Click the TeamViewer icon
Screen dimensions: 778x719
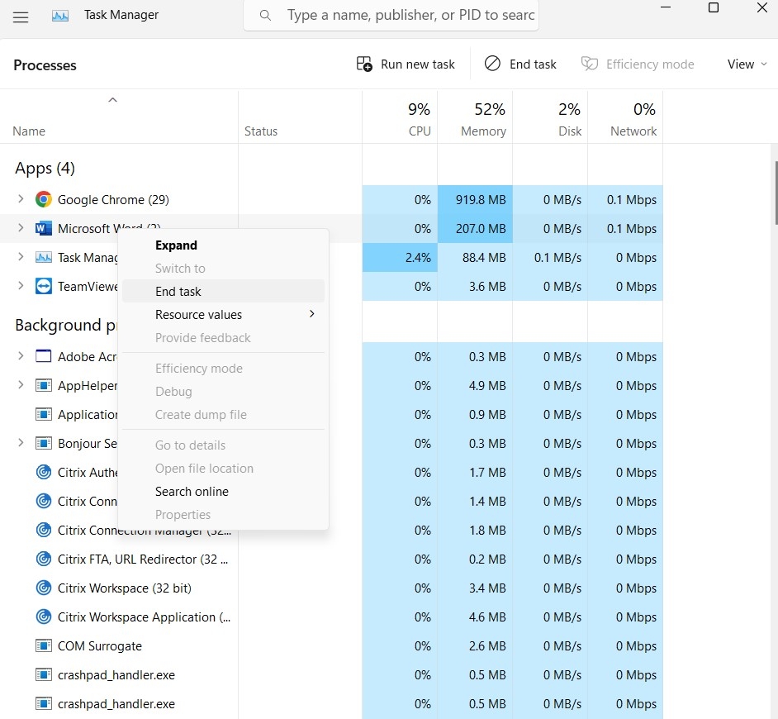pyautogui.click(x=44, y=287)
